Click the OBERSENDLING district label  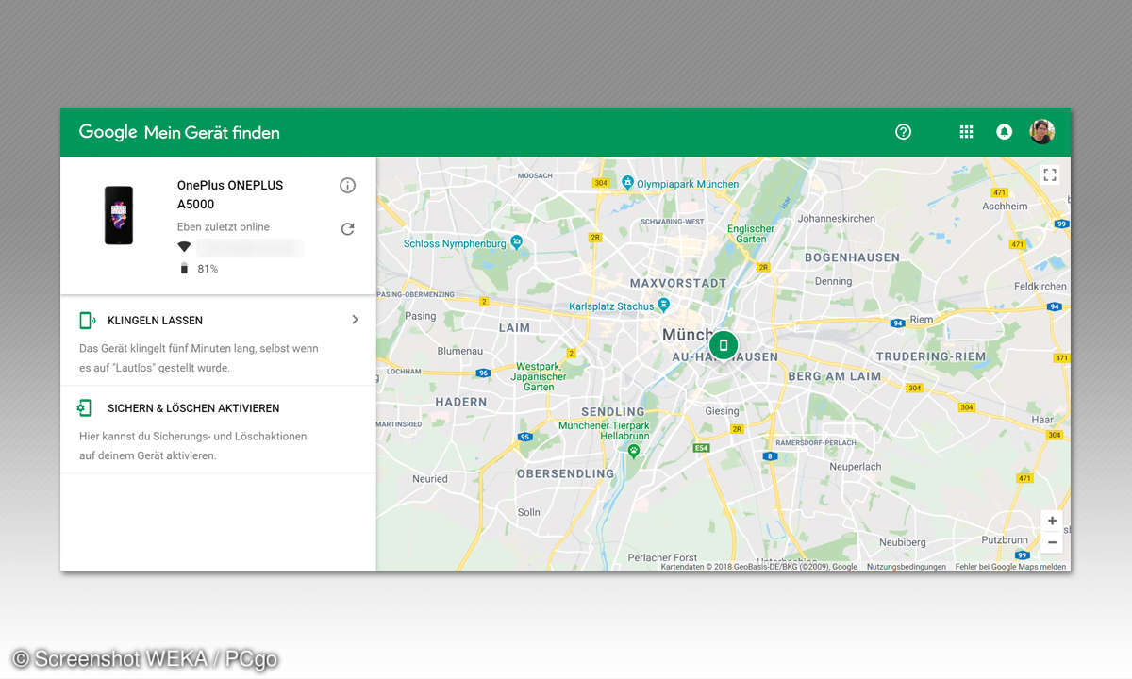pos(566,473)
